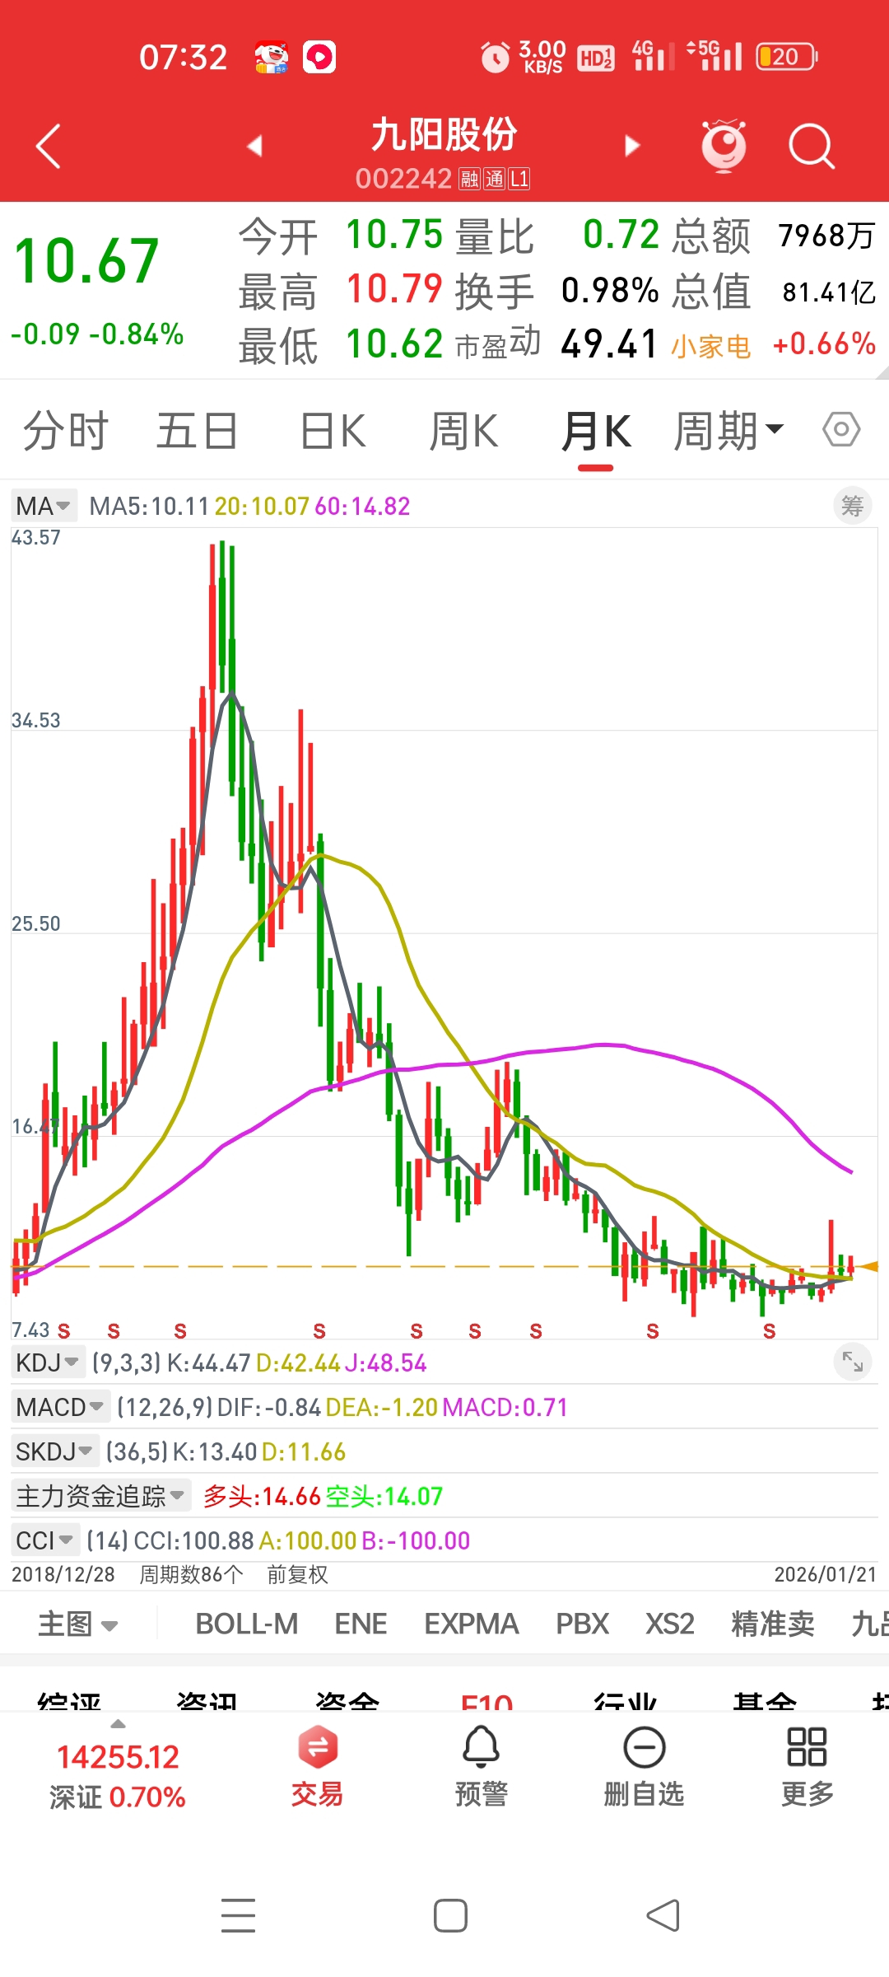Open the SKDJ indicator dropdown
Image resolution: width=889 pixels, height=1977 pixels.
coord(55,1451)
